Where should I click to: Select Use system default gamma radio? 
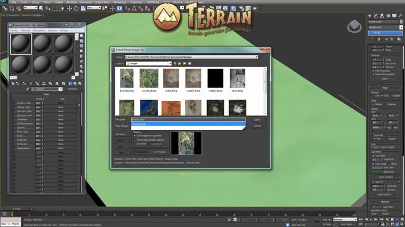(x=134, y=140)
